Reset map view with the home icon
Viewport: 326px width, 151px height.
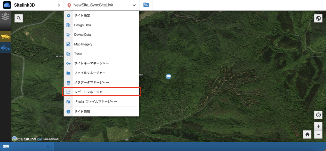(308, 134)
